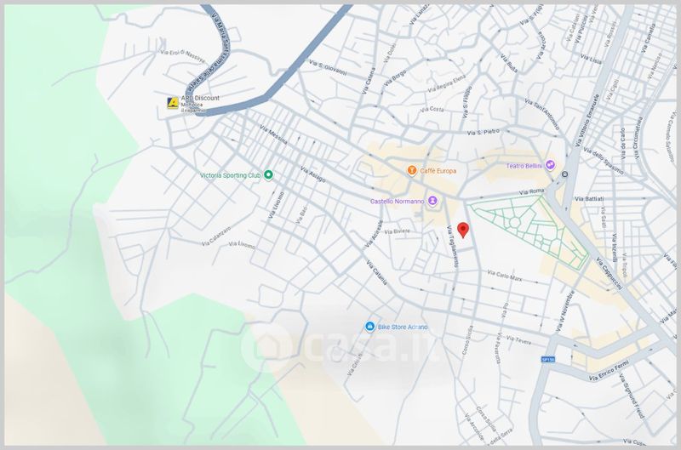Click the Bike Store Adrano text label
Viewport: 681px width, 450px height.
[403, 328]
